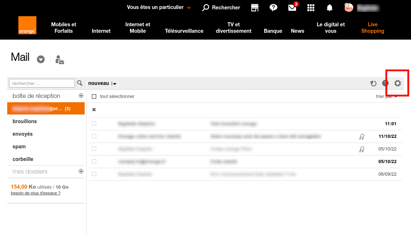Select the checkbox of the 11/10/22 message

click(x=94, y=136)
